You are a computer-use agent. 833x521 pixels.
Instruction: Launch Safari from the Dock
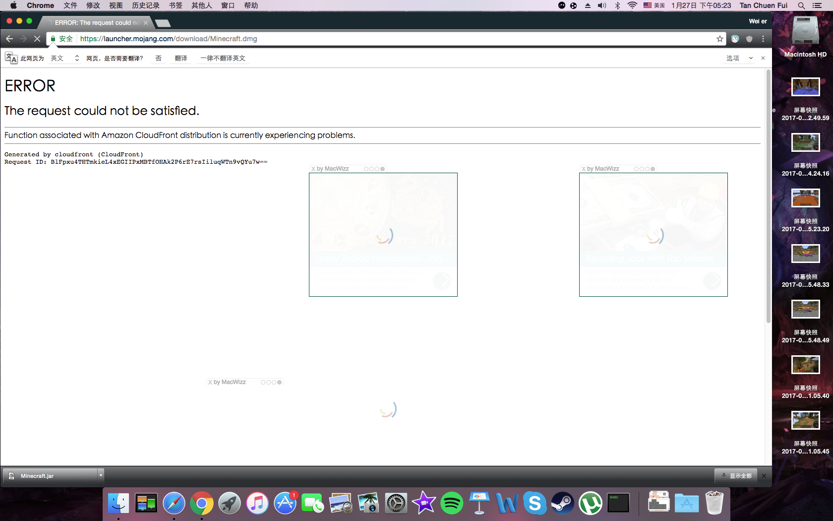174,504
